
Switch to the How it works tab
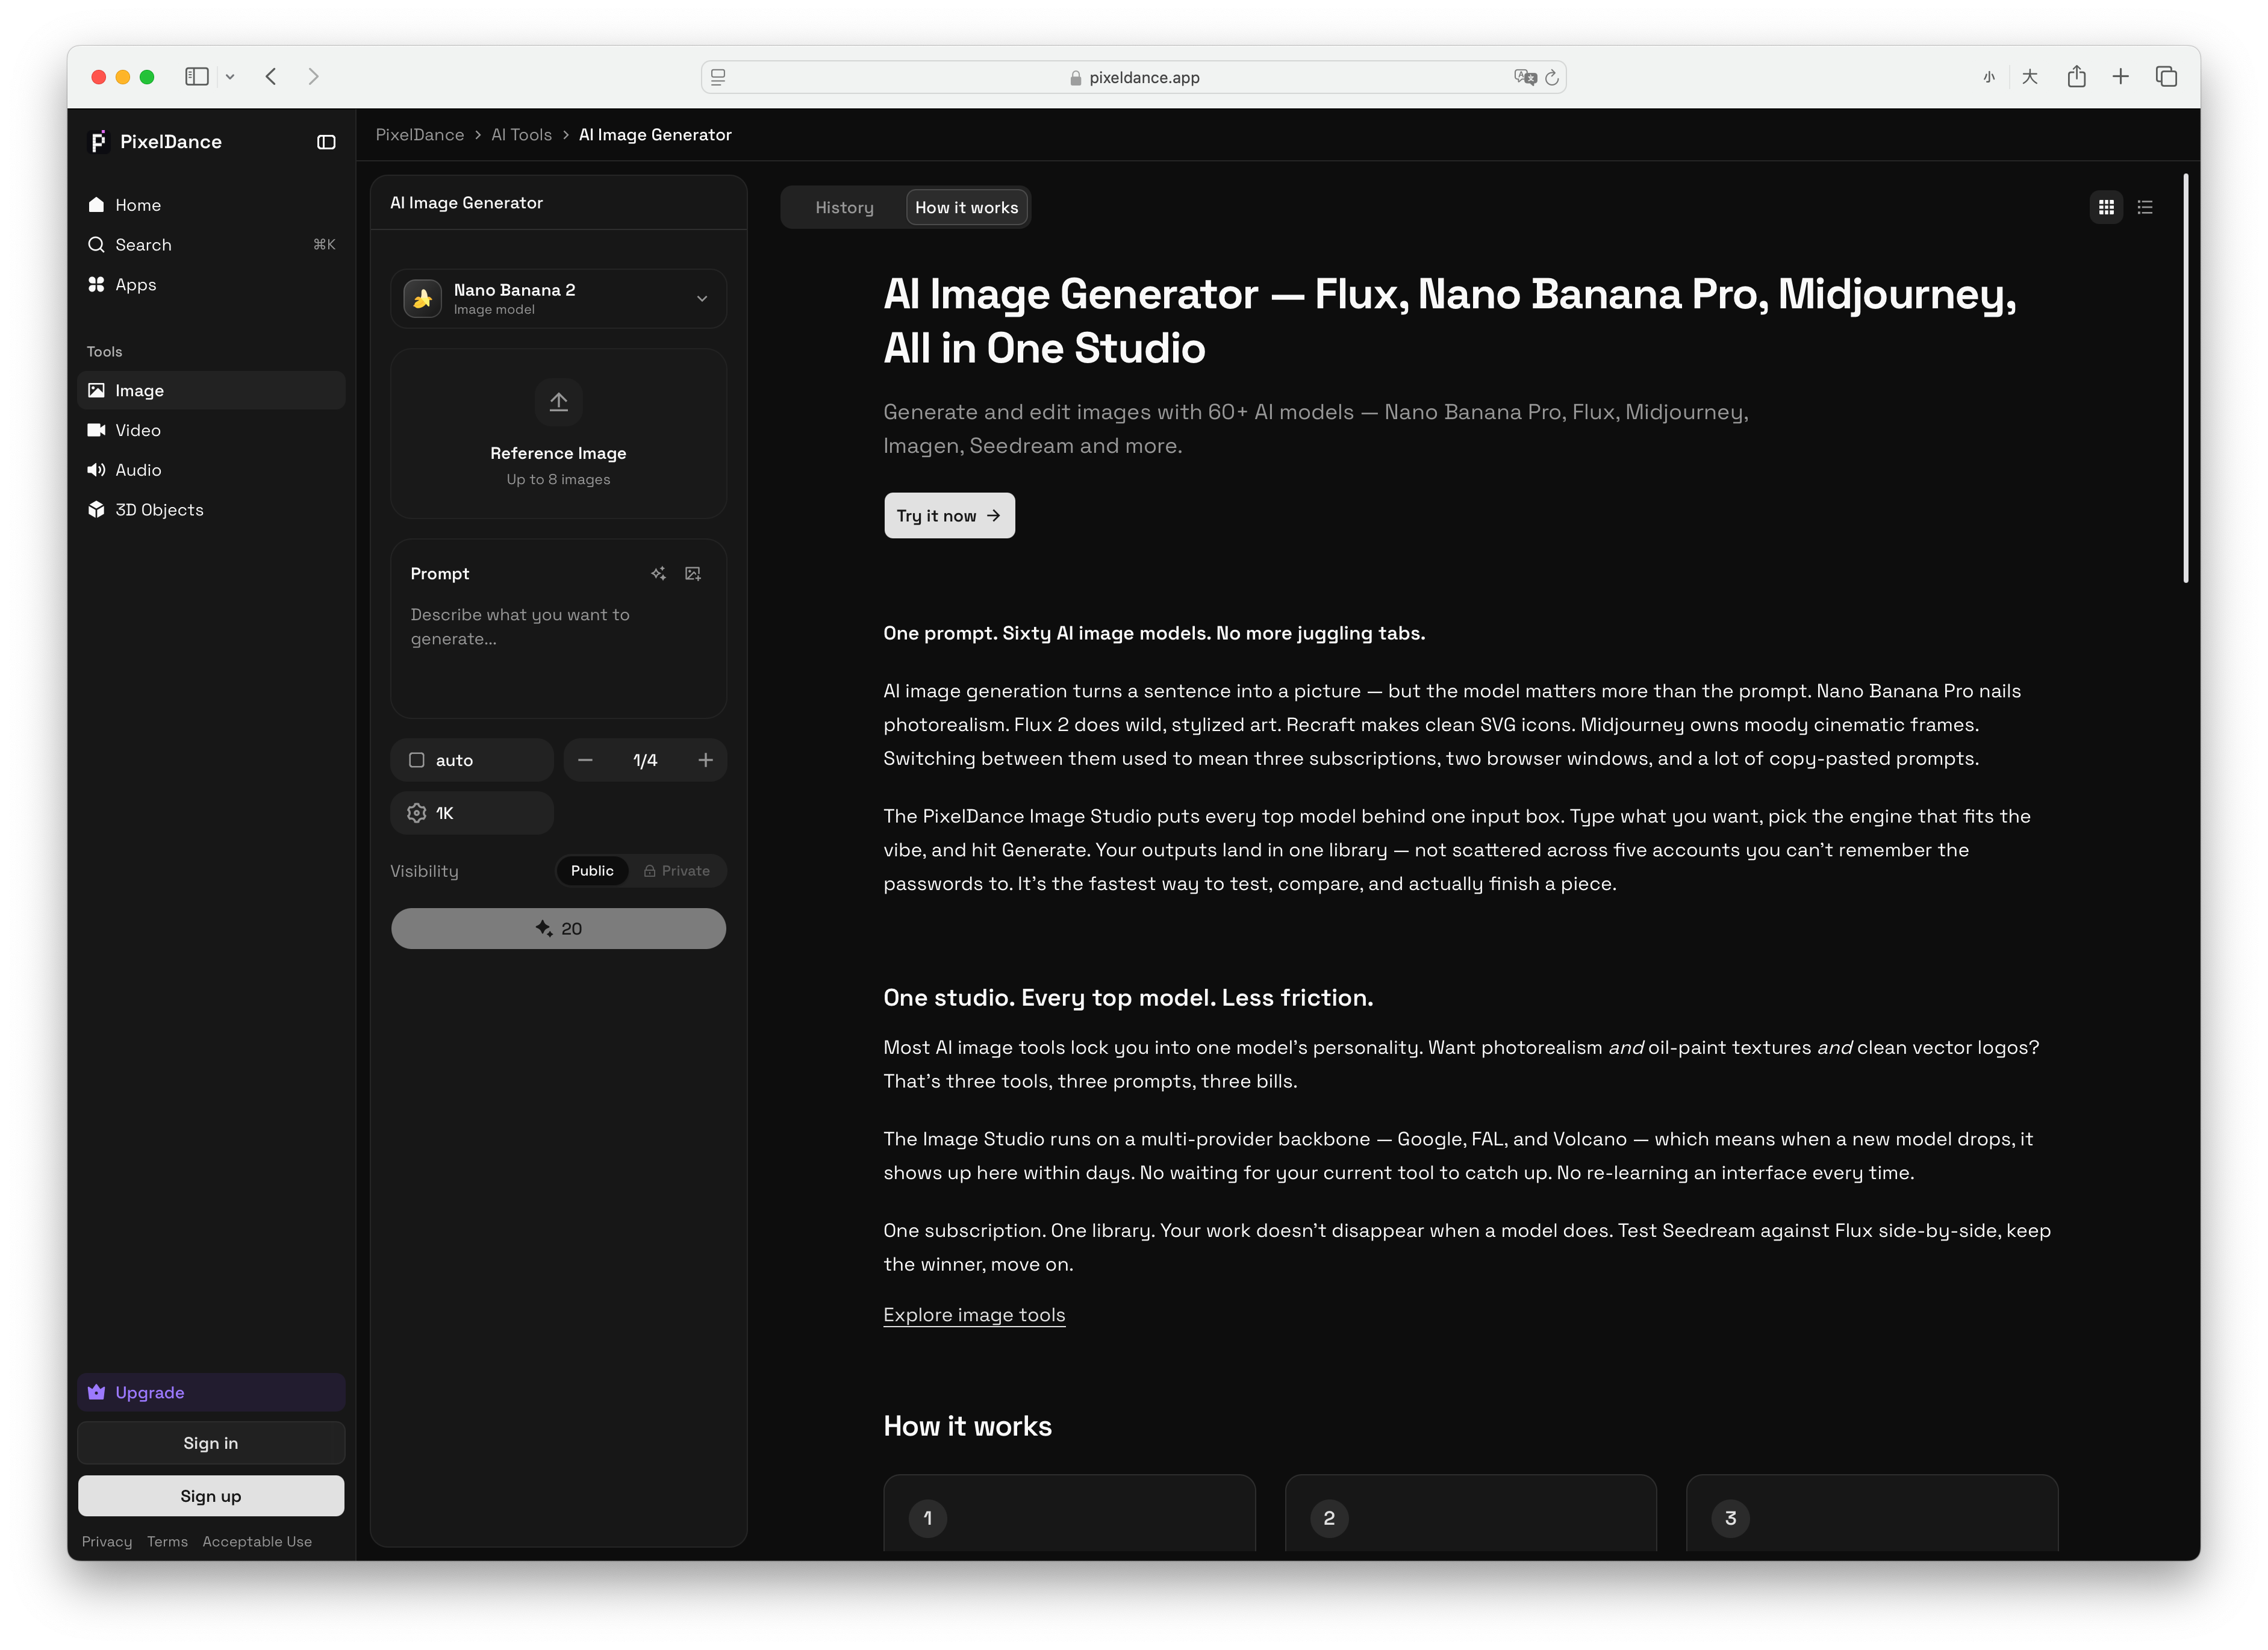[967, 207]
